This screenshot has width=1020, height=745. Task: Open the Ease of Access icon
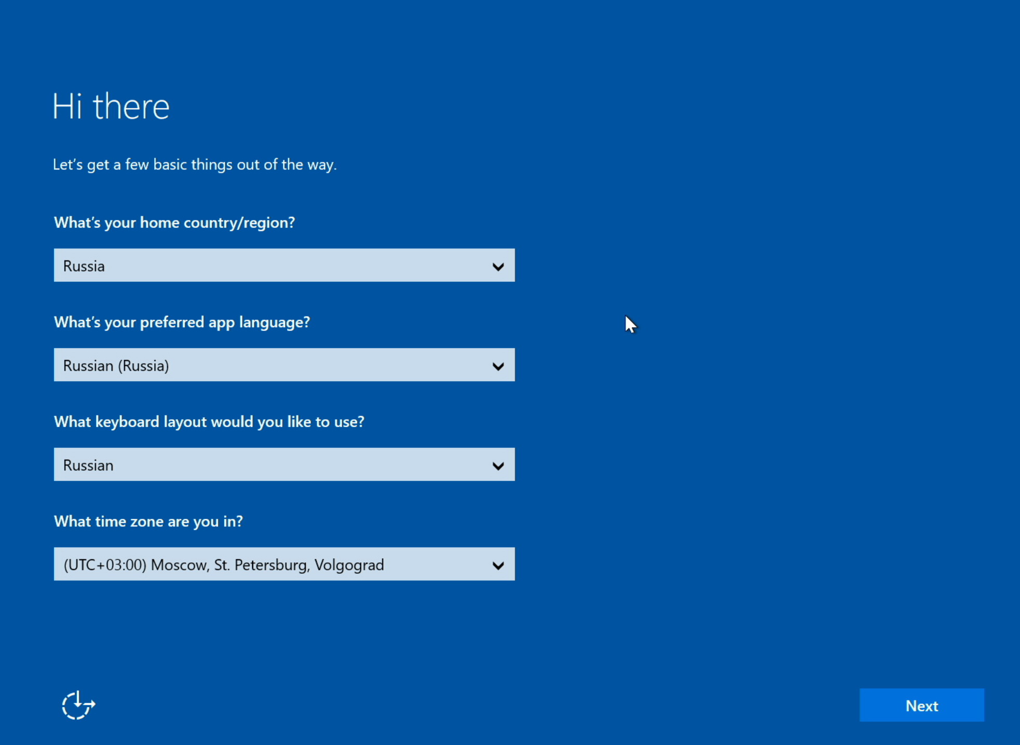pos(78,705)
